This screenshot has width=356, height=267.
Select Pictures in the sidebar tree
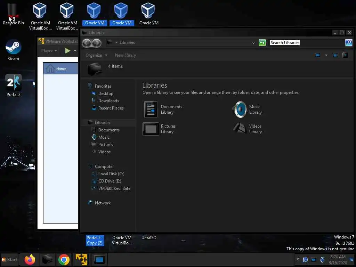pos(106,144)
